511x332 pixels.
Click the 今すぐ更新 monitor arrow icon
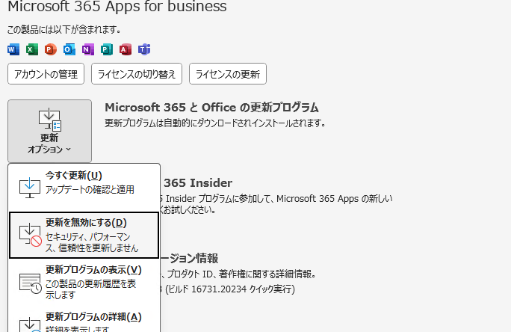[30, 188]
